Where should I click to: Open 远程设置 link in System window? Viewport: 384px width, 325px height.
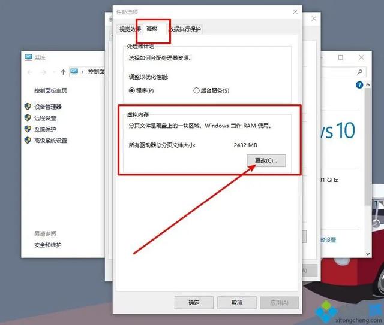46,118
